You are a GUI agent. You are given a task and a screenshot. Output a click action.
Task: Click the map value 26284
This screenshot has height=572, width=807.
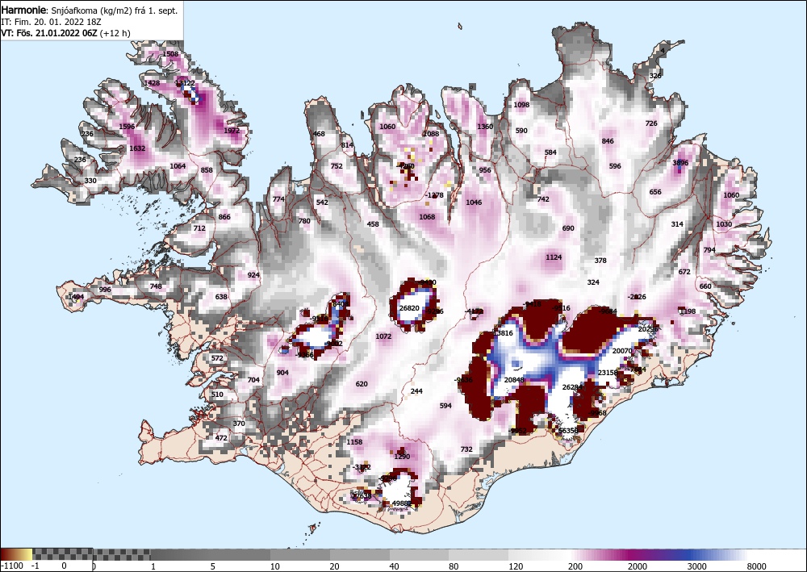(x=572, y=387)
